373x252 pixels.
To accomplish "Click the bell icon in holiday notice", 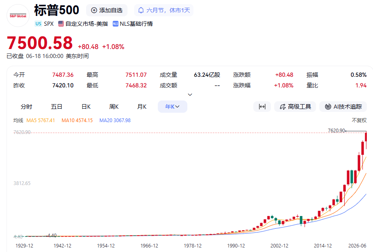I will tap(141, 10).
